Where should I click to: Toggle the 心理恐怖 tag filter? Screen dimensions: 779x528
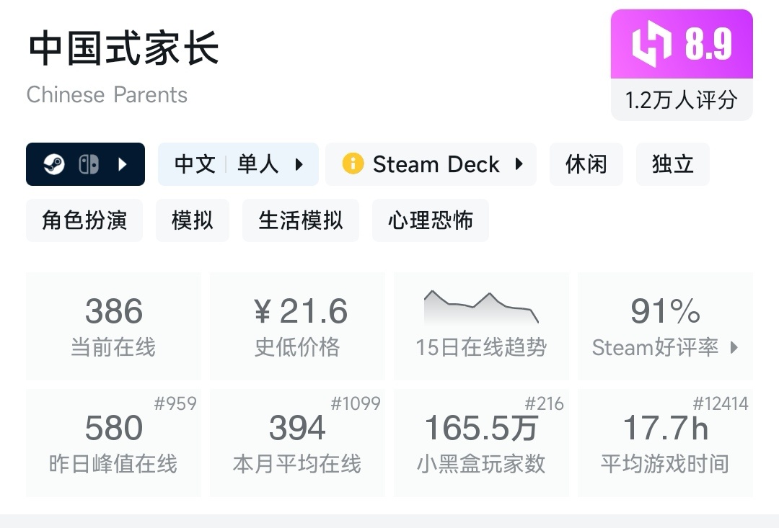coord(430,220)
